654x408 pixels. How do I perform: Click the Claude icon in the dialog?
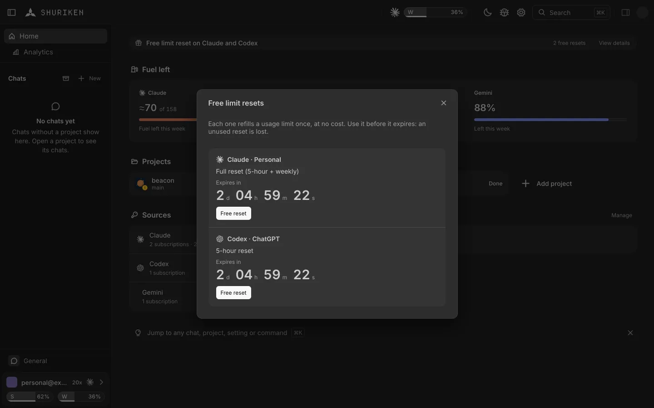[x=220, y=160]
